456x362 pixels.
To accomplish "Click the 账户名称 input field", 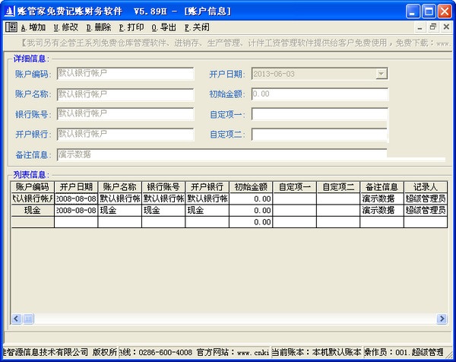I will pyautogui.click(x=125, y=94).
